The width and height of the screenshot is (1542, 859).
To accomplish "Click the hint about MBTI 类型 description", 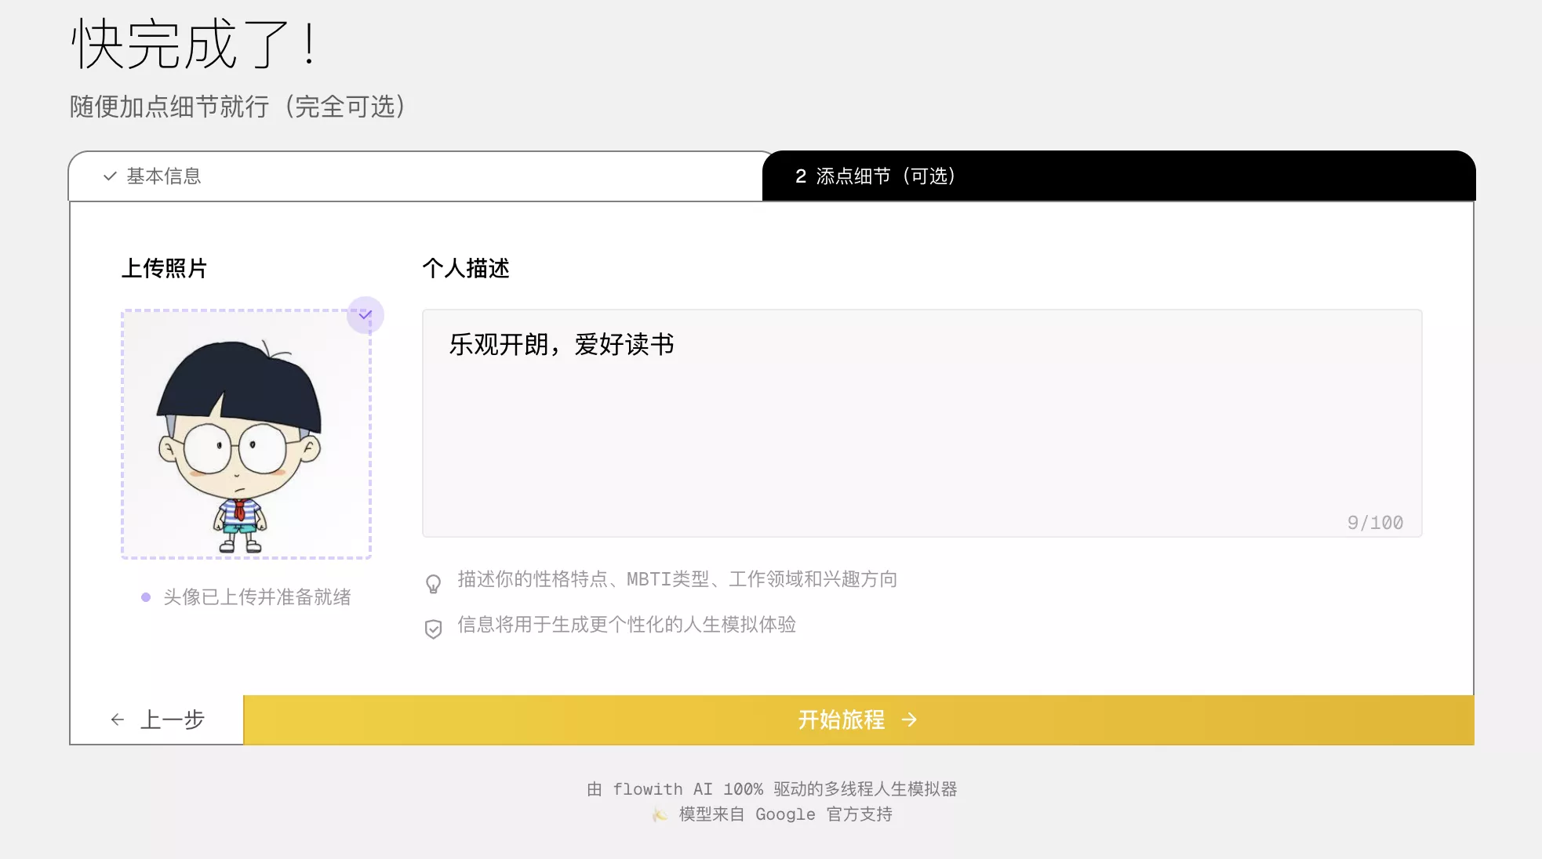I will pos(678,580).
